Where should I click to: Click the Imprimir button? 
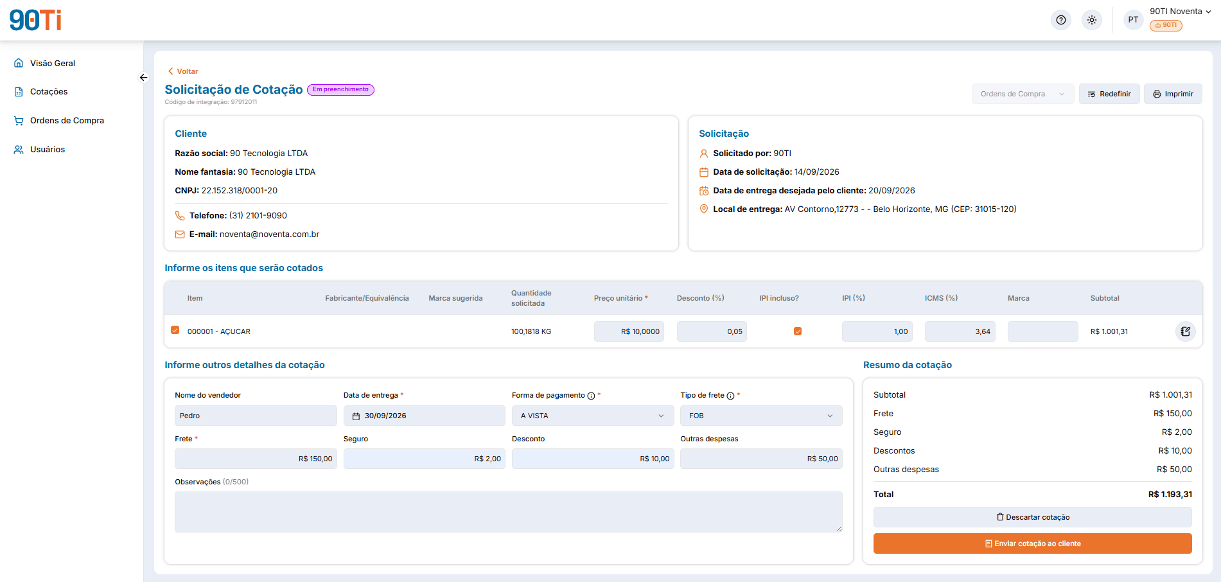click(x=1173, y=94)
